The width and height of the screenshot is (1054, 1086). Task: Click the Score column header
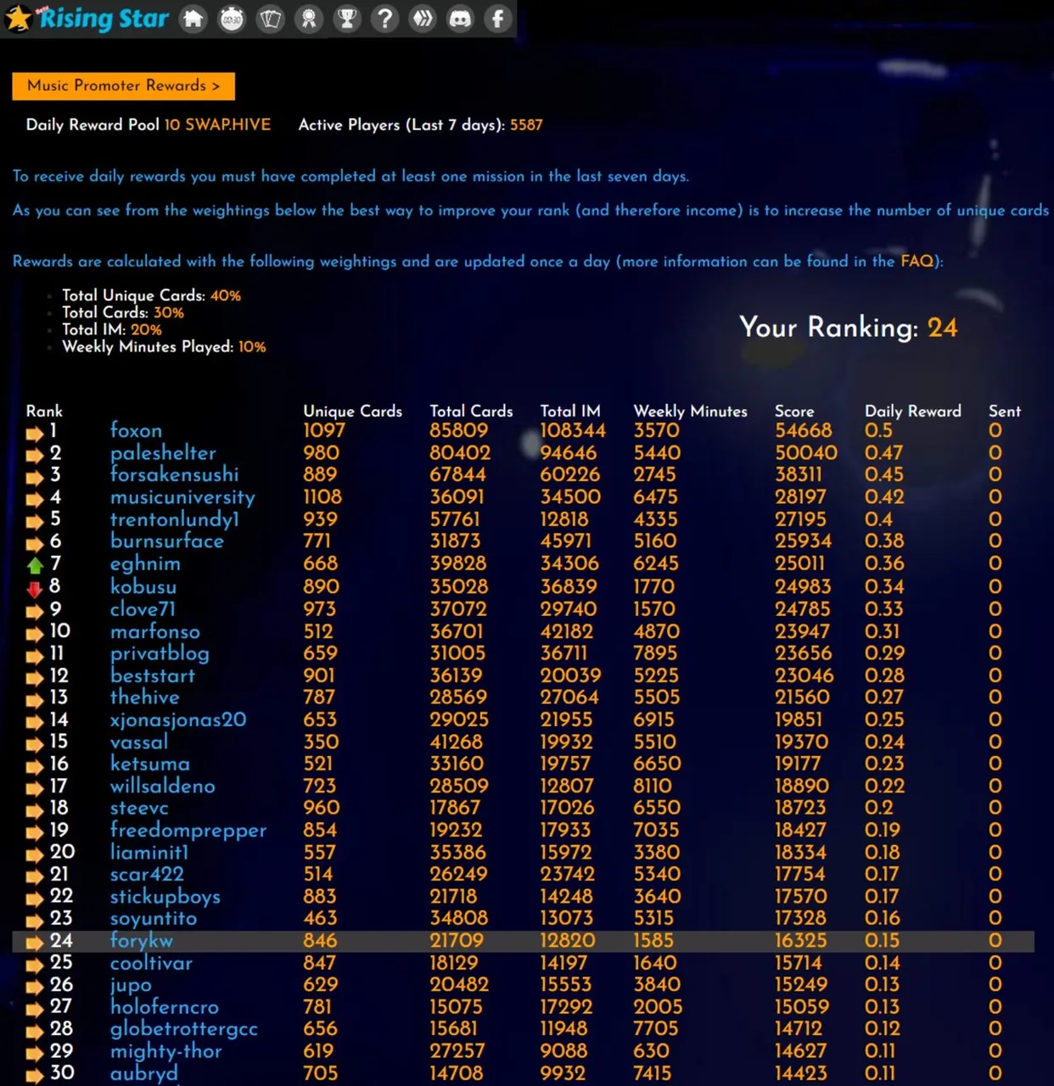pyautogui.click(x=794, y=411)
